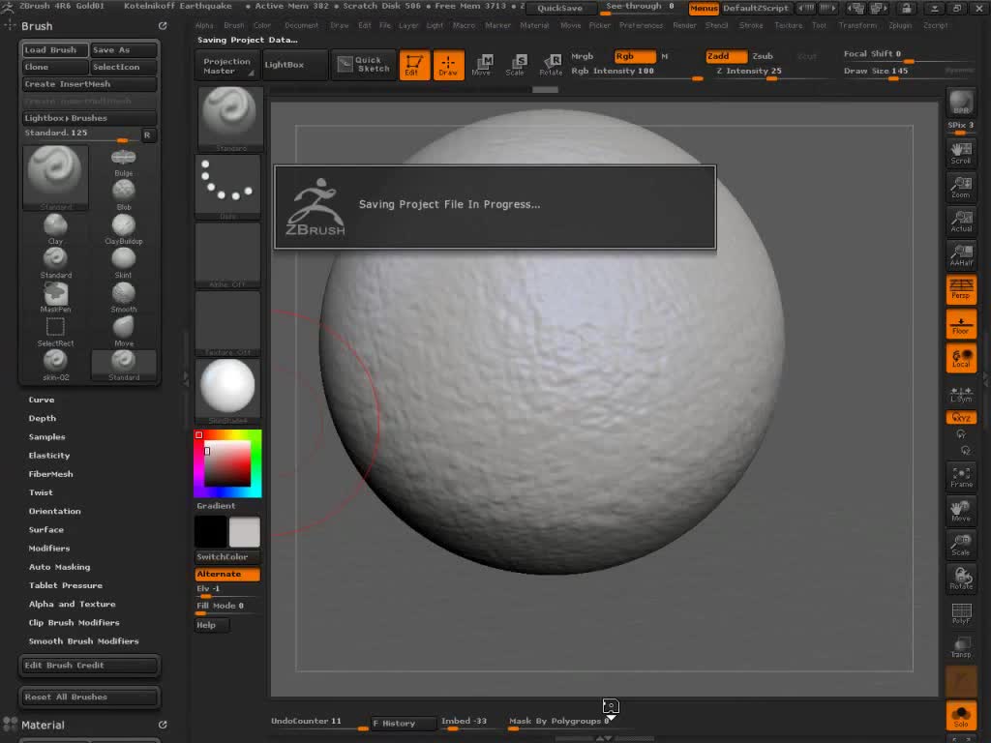This screenshot has width=991, height=743.
Task: Open the Texture Off selector
Action: pos(227,323)
